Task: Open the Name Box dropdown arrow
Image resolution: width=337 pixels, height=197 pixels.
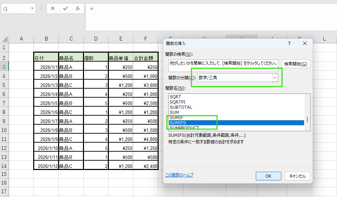Action: point(32,9)
